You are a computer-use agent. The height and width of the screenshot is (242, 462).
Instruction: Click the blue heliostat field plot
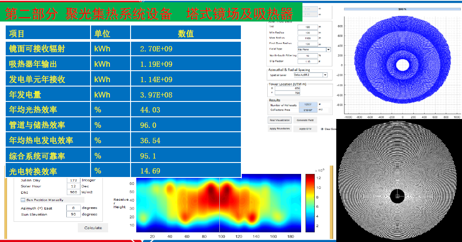coord(402,60)
